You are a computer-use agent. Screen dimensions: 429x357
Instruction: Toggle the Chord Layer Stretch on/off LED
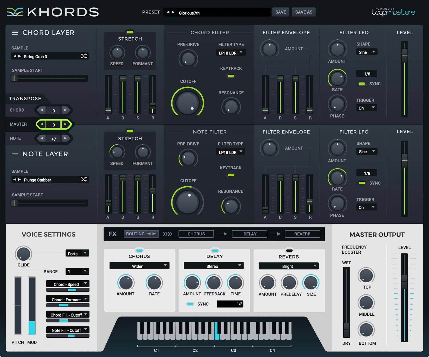[130, 32]
